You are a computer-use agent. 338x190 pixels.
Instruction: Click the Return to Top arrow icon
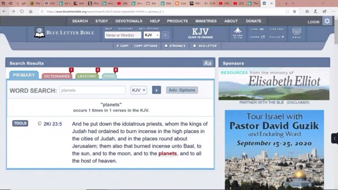[238, 33]
